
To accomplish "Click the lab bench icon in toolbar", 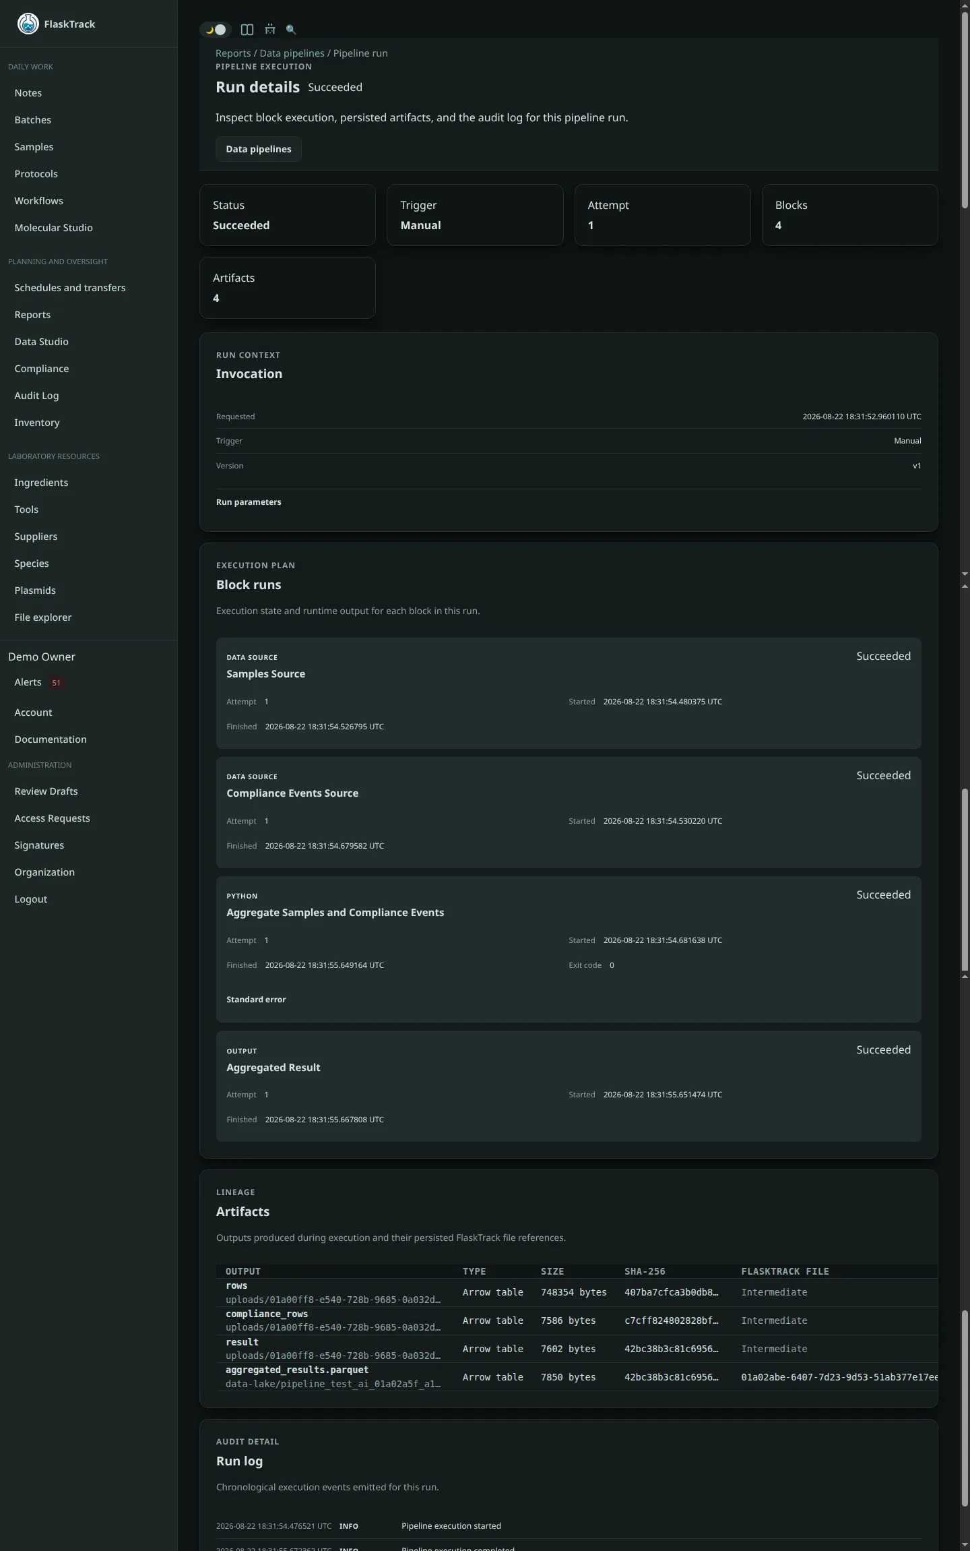I will pyautogui.click(x=270, y=30).
